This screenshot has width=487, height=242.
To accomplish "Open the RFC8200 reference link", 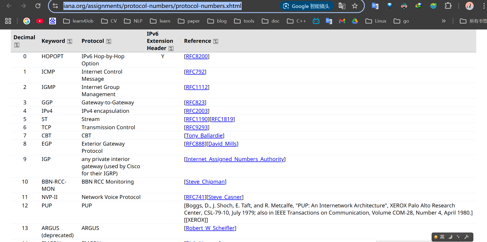I will 197,56.
